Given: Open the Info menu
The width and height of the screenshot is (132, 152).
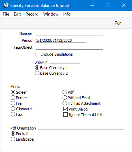Looking at the screenshot, I should (x=67, y=14).
